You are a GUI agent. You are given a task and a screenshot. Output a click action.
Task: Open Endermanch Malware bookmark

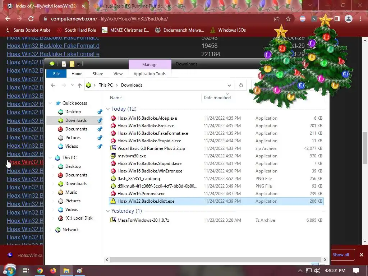coord(180,30)
